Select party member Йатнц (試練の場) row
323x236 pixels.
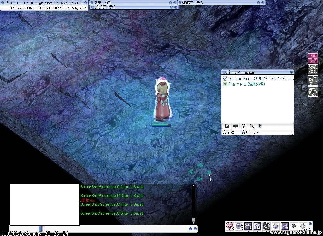258,84
